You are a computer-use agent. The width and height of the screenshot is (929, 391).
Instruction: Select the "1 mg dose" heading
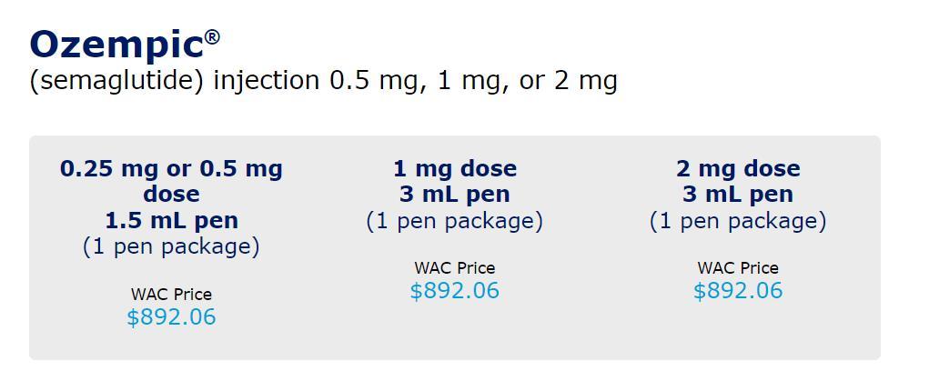tap(455, 168)
